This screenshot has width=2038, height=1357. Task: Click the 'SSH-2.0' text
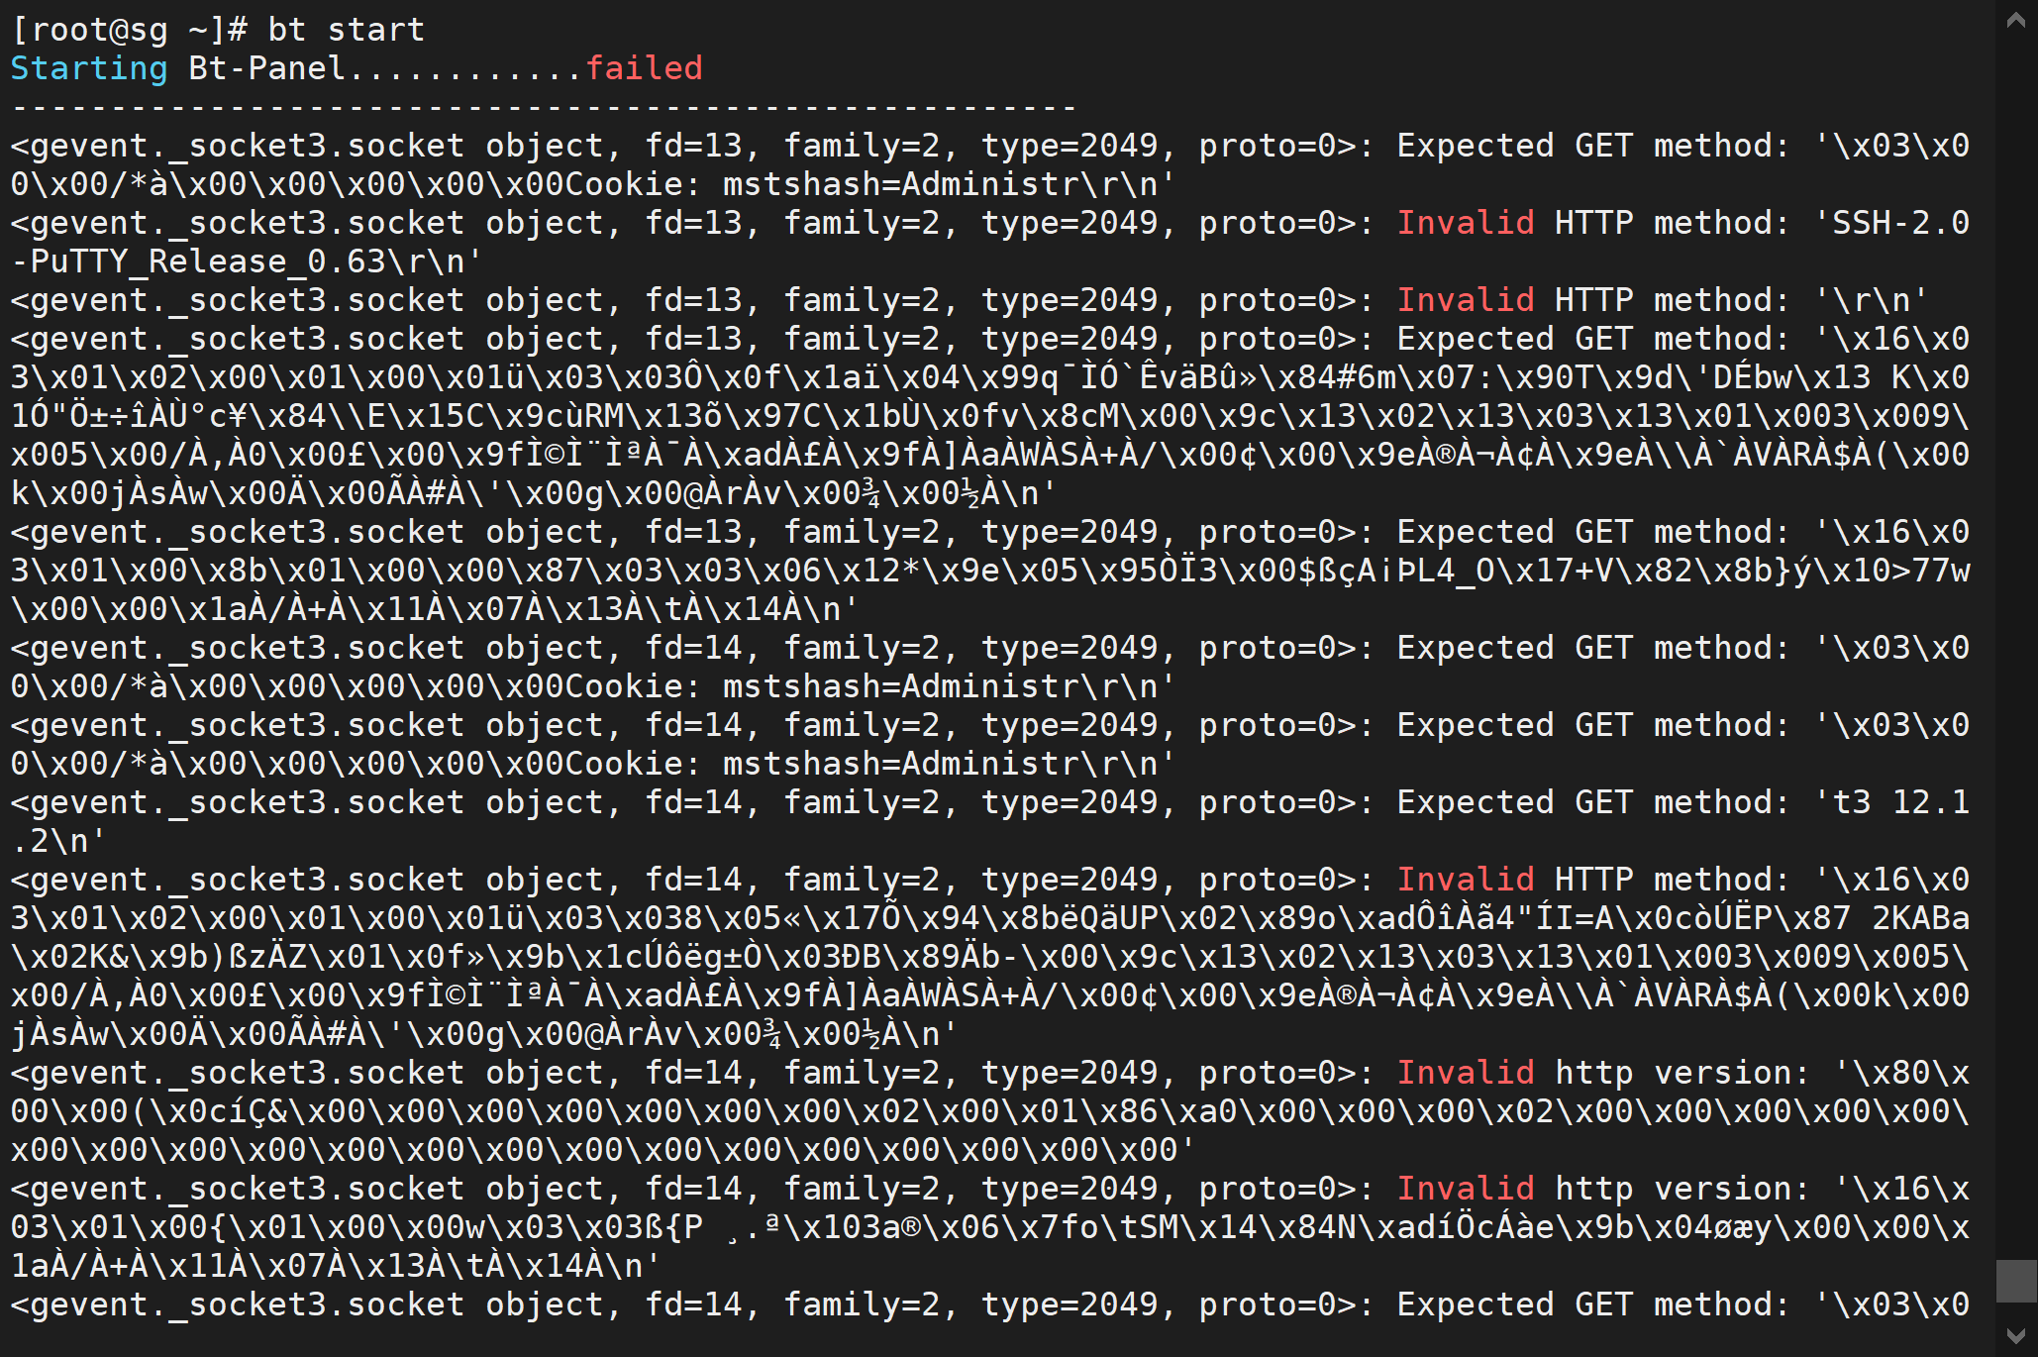1901,223
